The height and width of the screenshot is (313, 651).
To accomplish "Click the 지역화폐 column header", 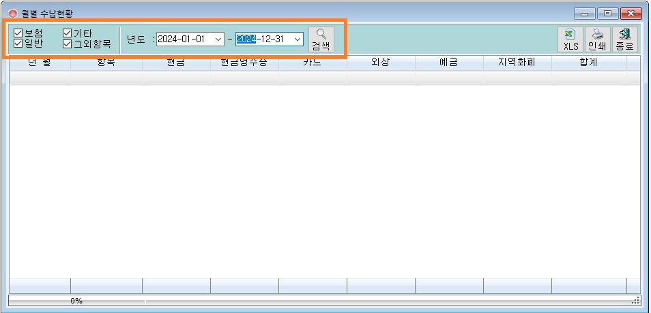I will 517,63.
